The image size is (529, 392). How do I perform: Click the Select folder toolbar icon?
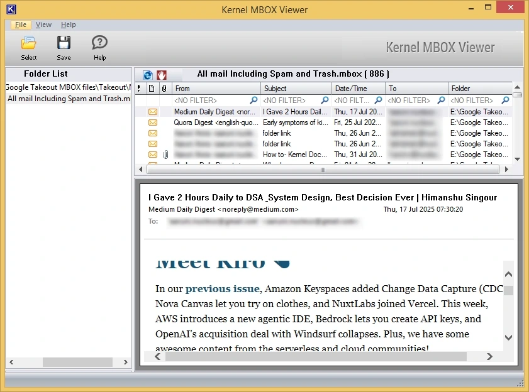(29, 43)
